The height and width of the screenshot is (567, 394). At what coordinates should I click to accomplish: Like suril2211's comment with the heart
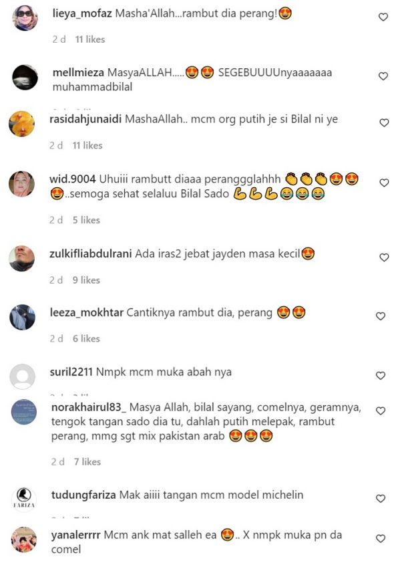click(x=381, y=375)
